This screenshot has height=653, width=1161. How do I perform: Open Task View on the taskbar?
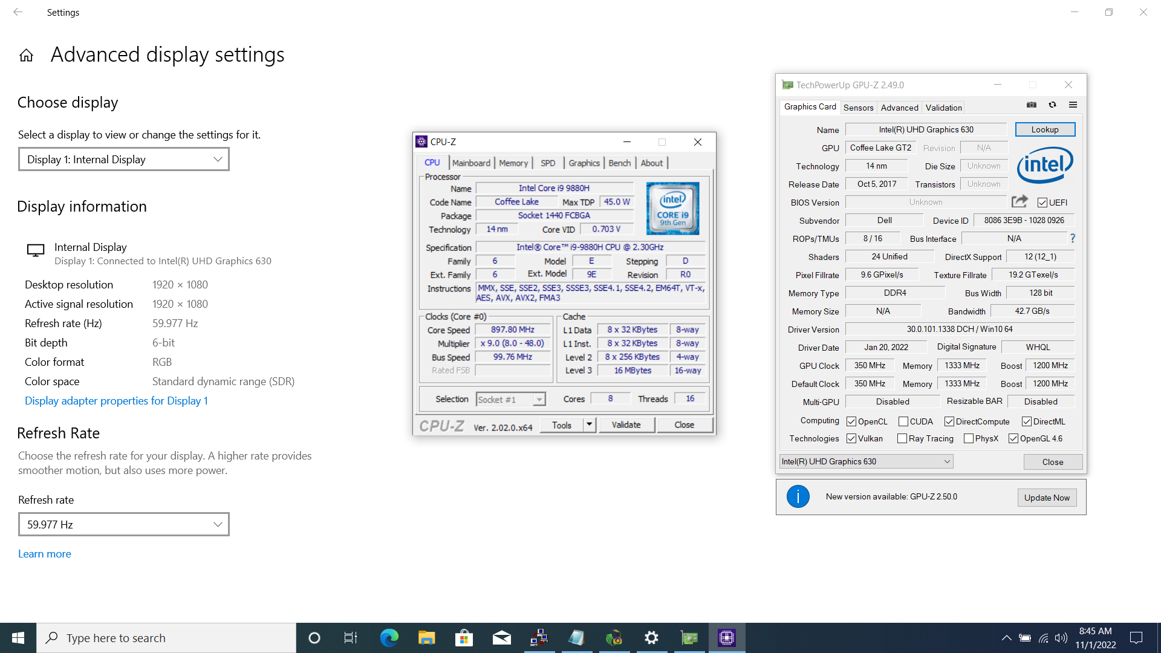click(351, 638)
